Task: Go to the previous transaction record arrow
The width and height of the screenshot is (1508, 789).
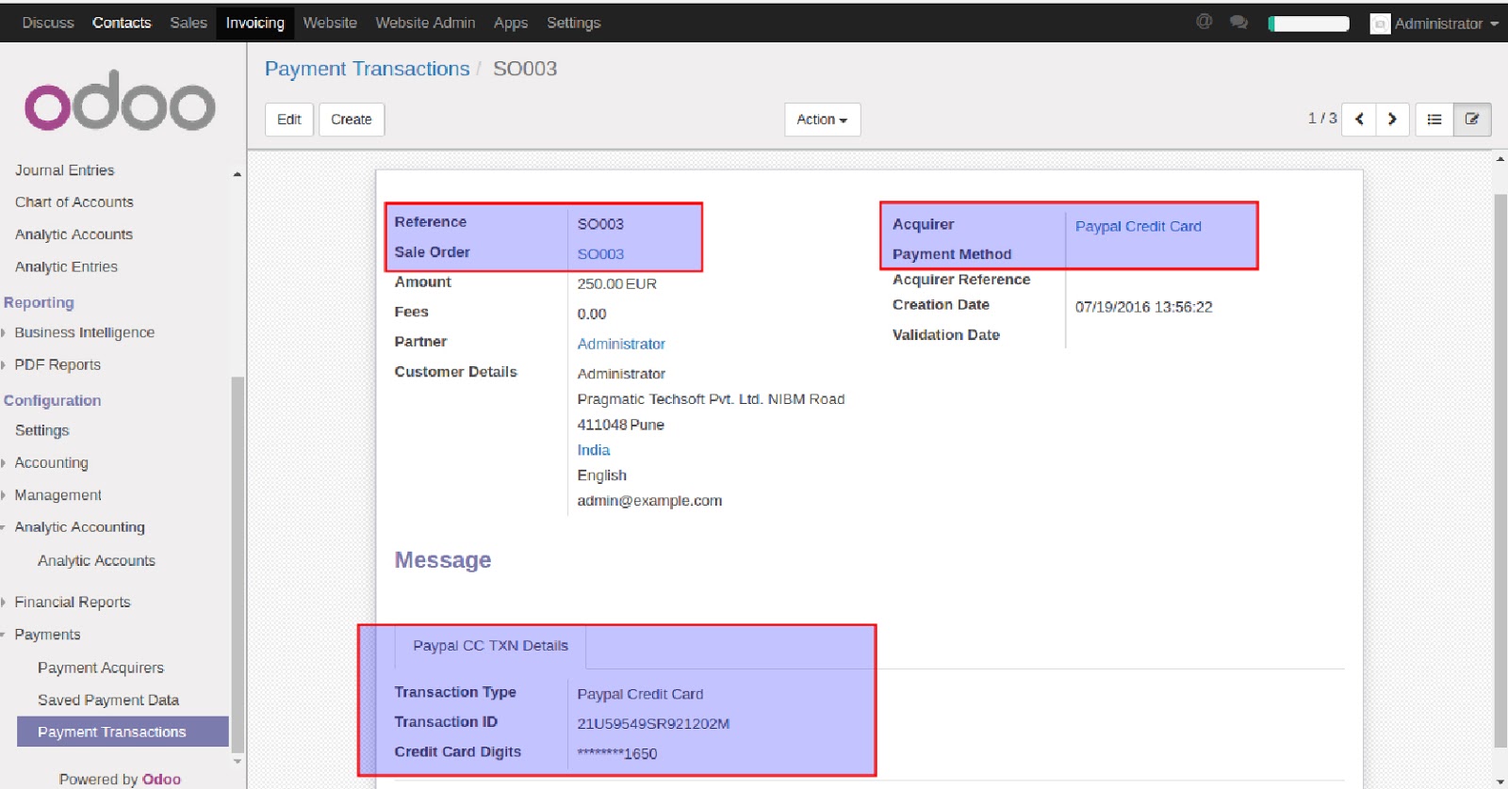Action: (1359, 120)
